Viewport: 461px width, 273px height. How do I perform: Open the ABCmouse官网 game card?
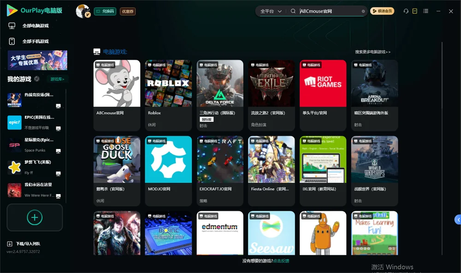coord(117,95)
